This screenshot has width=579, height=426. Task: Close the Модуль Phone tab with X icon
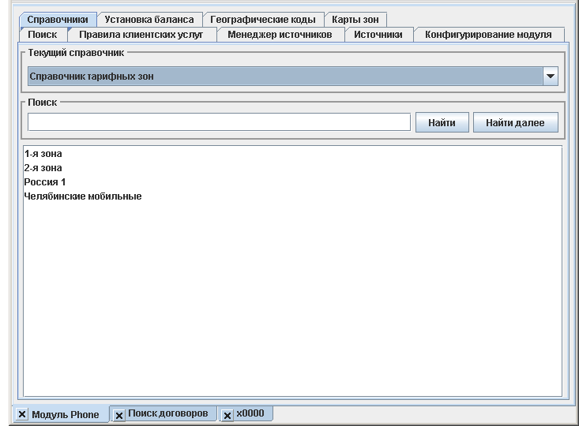click(21, 415)
